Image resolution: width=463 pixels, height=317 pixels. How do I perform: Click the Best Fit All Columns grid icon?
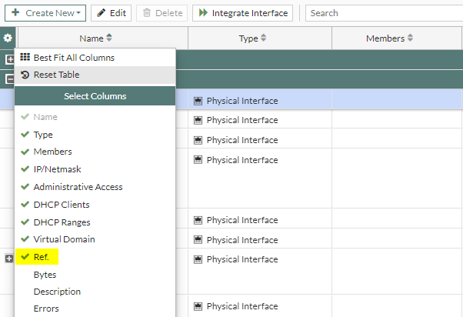(x=25, y=58)
